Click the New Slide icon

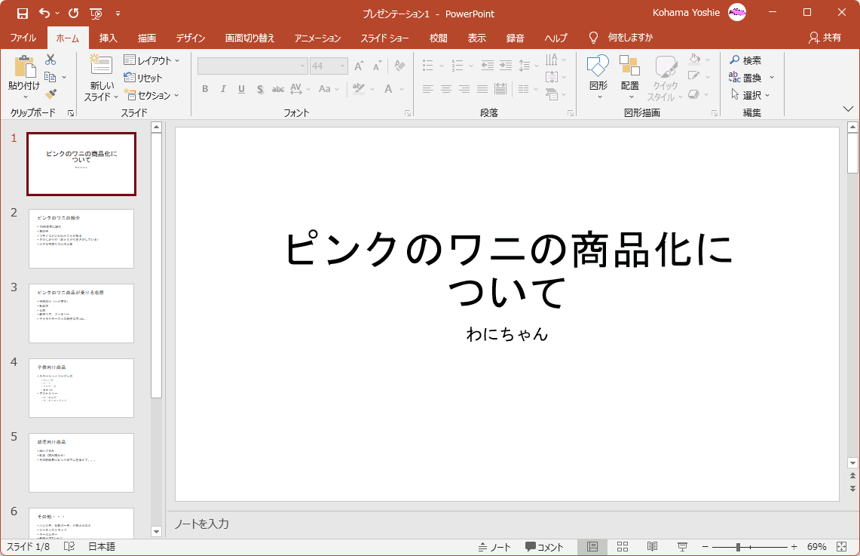coord(100,66)
